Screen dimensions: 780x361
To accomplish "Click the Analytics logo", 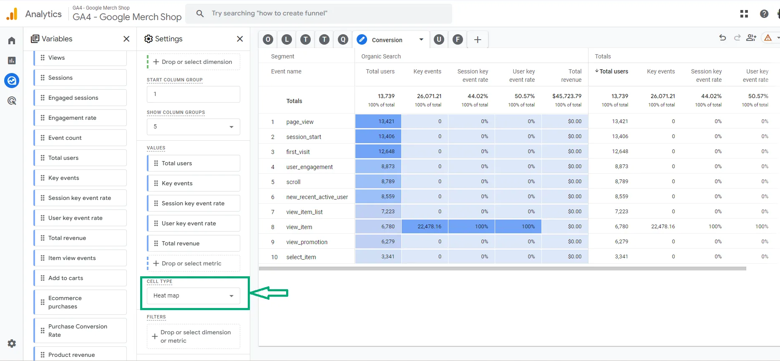I will [x=12, y=14].
